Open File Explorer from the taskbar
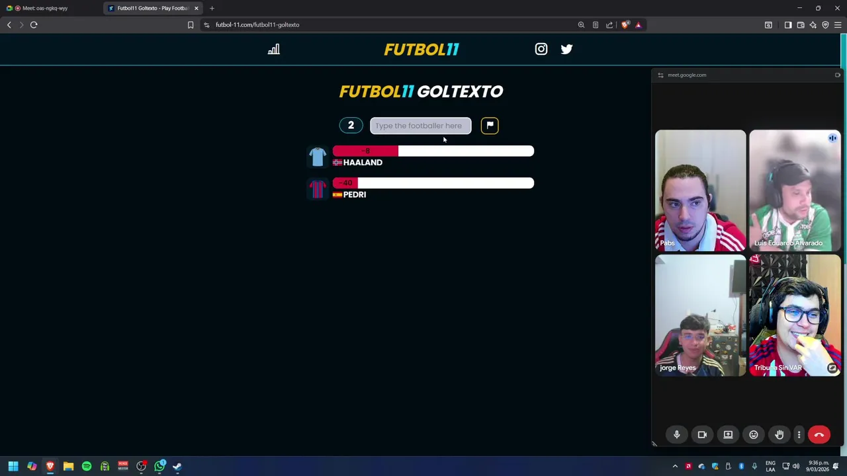 pos(68,466)
